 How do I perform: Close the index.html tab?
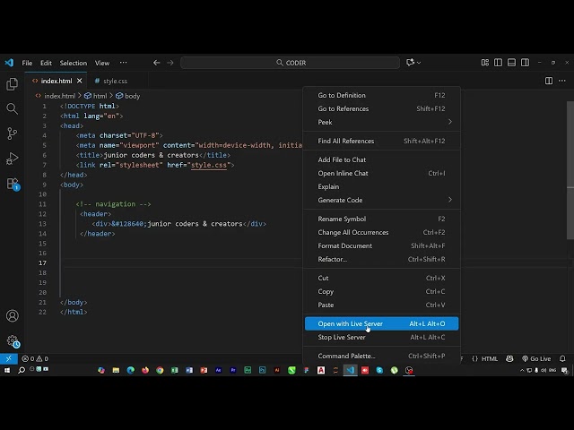click(x=80, y=81)
